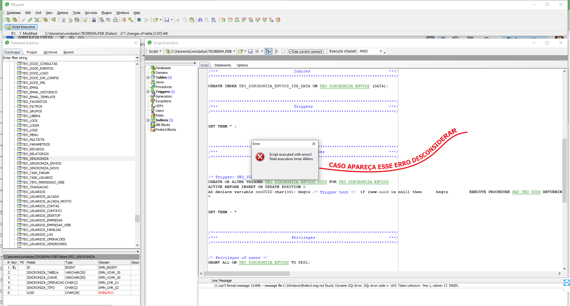Open the User Manager icon
The width and height of the screenshot is (570, 306).
point(124,20)
